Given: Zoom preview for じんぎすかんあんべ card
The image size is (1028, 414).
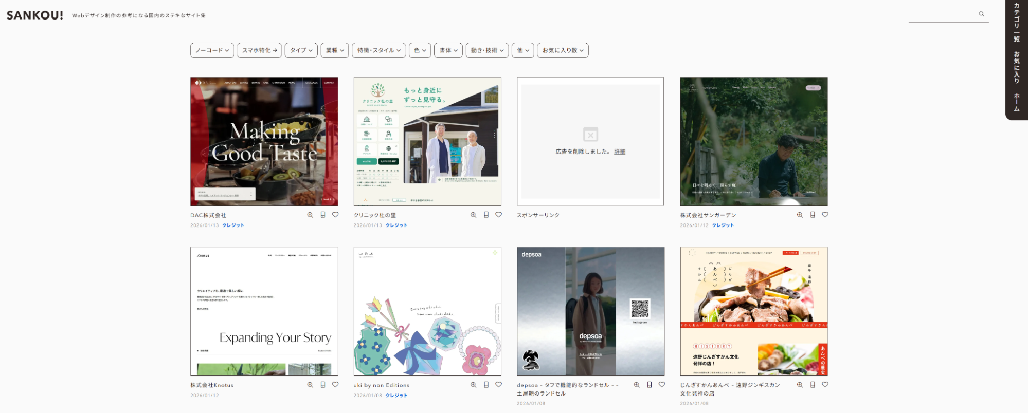Looking at the screenshot, I should coord(800,385).
